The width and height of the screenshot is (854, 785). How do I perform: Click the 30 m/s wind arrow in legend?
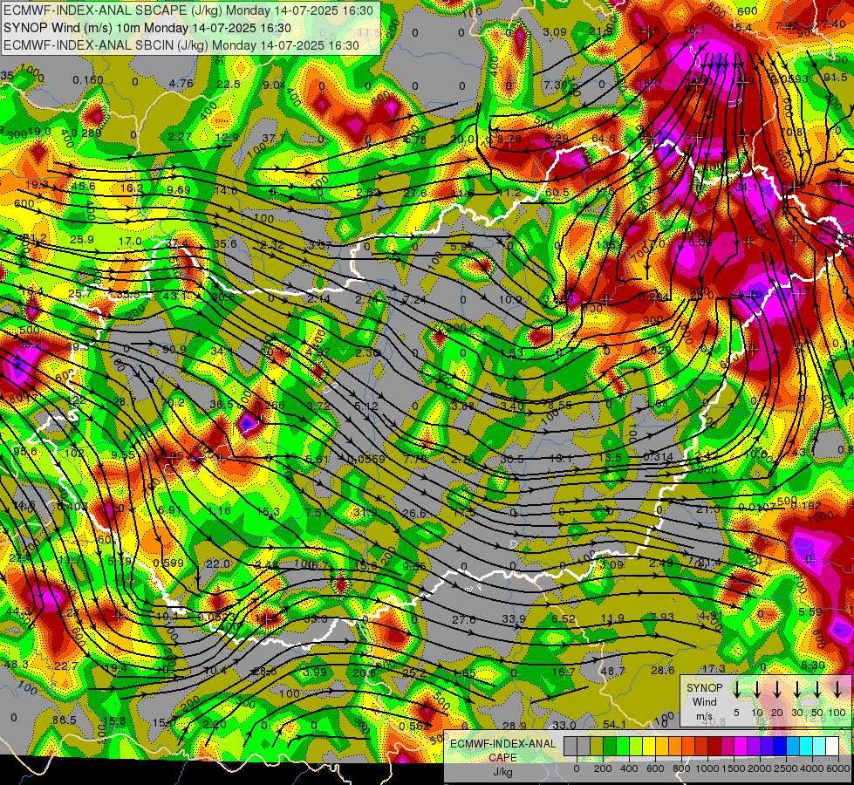click(x=797, y=690)
